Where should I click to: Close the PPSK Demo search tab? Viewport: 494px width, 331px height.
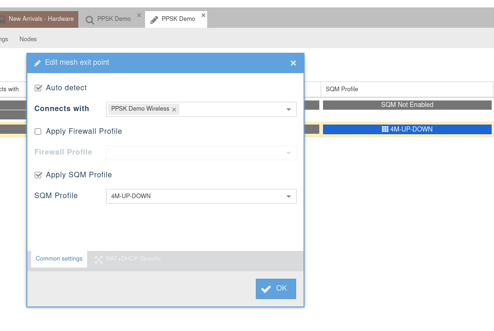pos(139,15)
